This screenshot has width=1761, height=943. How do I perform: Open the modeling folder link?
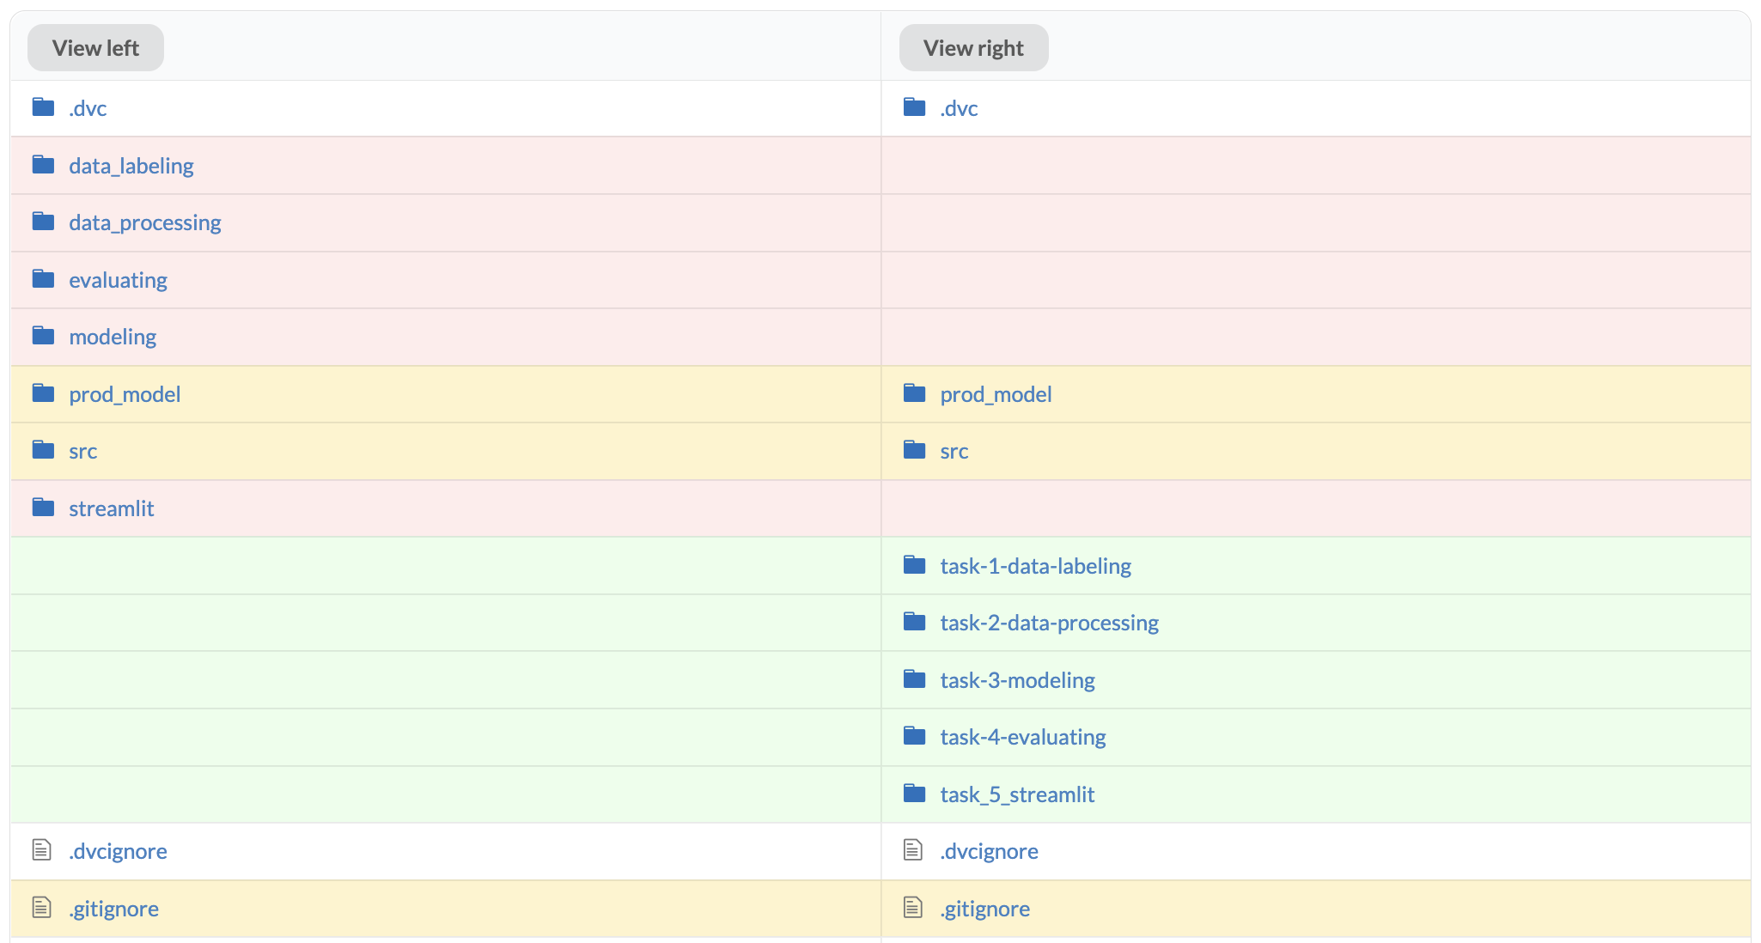coord(113,337)
